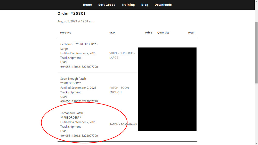The width and height of the screenshot is (258, 145).
Task: Go to the Soft Goods page
Action: pos(107,5)
